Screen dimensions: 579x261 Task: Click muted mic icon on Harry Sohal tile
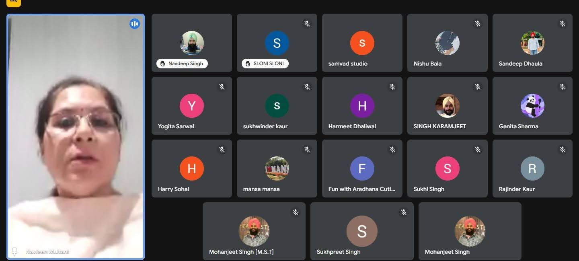222,150
